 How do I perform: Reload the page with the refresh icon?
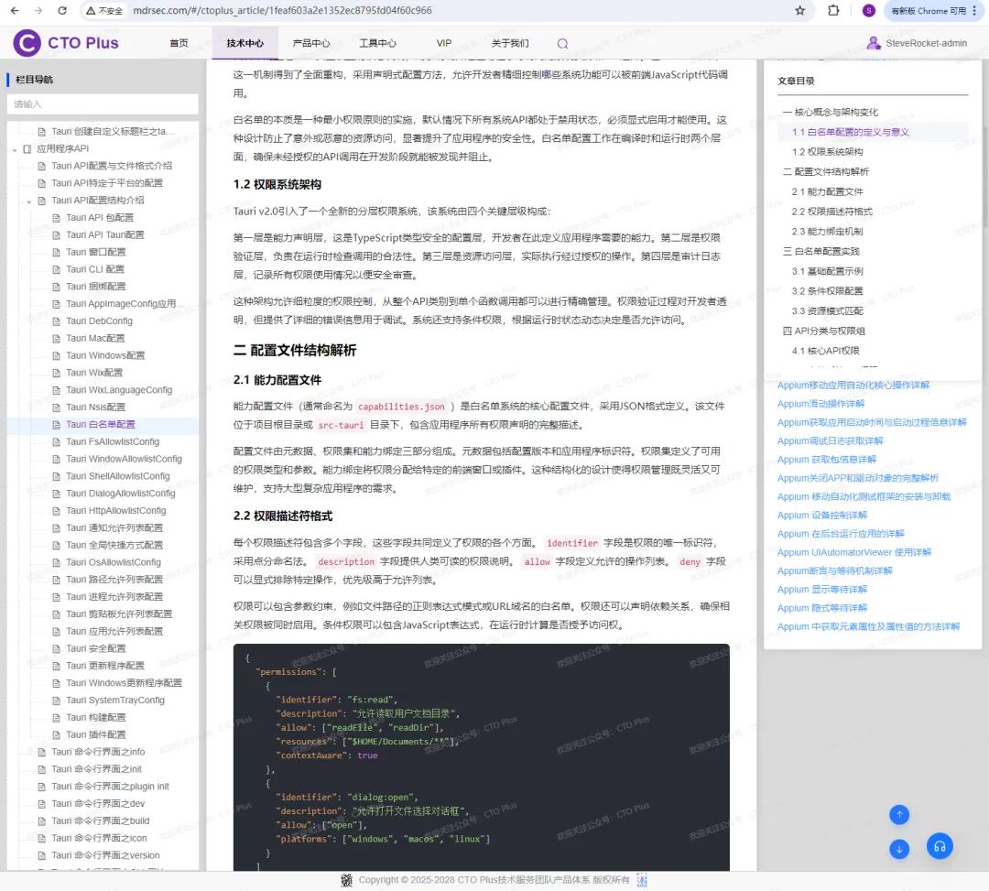[62, 11]
